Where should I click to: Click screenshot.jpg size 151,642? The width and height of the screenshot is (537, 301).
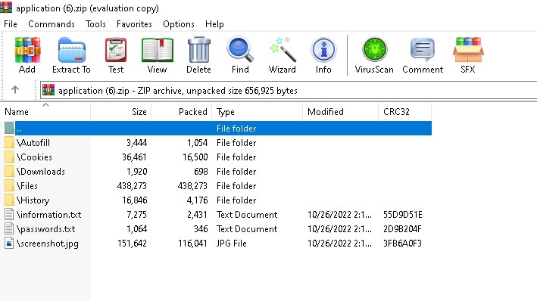133,244
